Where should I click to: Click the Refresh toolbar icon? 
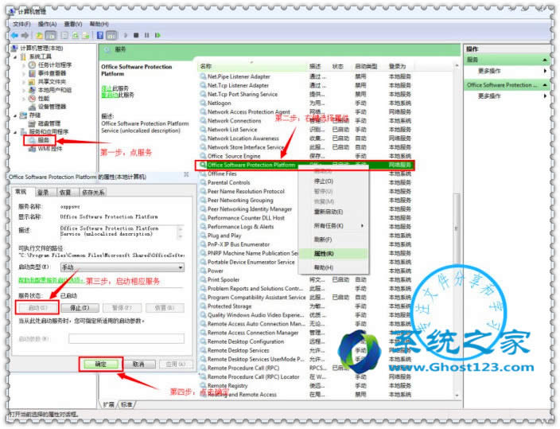76,35
